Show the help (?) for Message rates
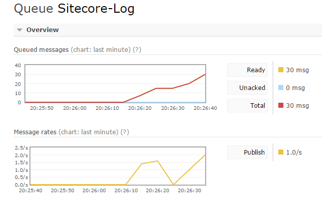Screen dimensions: 322x208 point(124,132)
